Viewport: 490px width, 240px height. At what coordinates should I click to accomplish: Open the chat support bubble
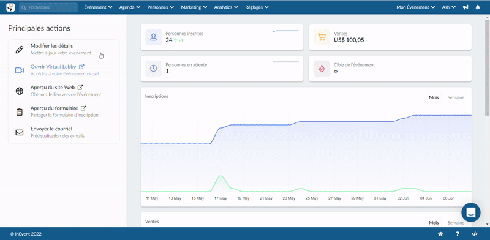pyautogui.click(x=471, y=212)
